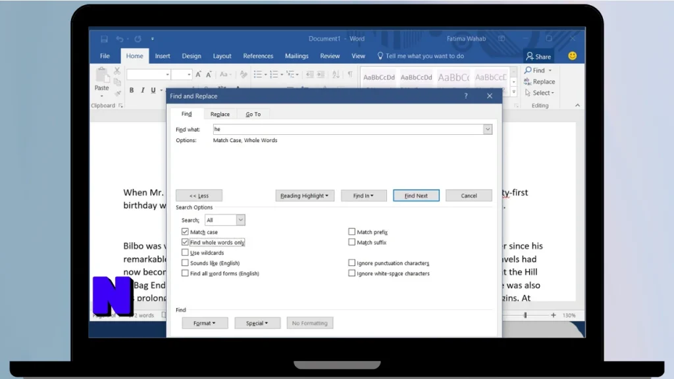The image size is (674, 379).
Task: Check Ignore white-space characters
Action: tap(351, 273)
